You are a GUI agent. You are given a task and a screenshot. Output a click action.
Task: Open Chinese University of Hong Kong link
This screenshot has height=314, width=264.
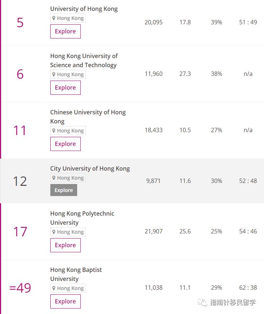click(88, 117)
